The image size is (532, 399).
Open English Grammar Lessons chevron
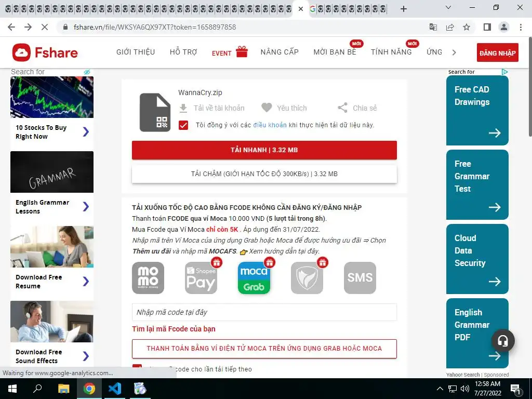[86, 207]
